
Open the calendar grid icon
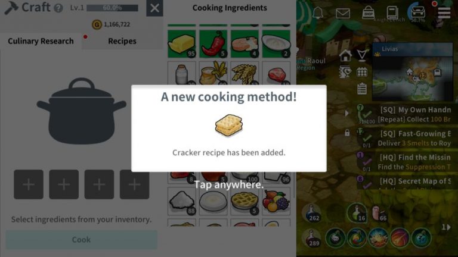coord(362,71)
